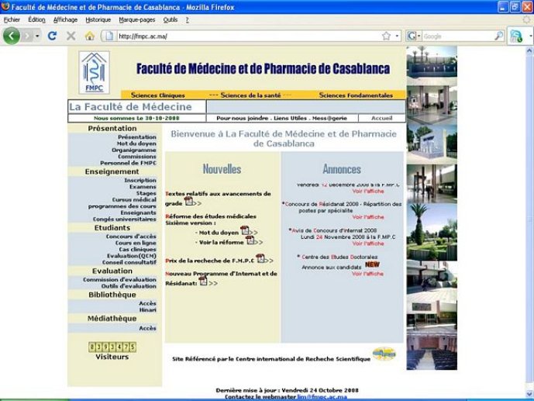This screenshot has height=401, width=534.
Task: Open the Google search engine selector
Action: pyautogui.click(x=414, y=36)
